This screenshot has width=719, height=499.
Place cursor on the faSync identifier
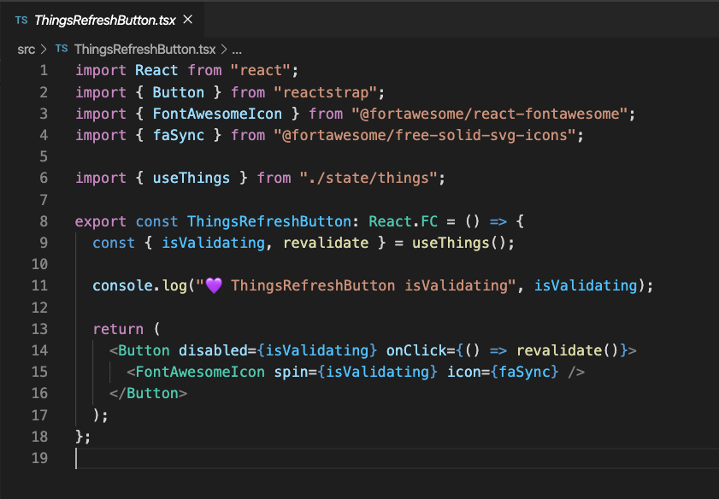tap(179, 134)
